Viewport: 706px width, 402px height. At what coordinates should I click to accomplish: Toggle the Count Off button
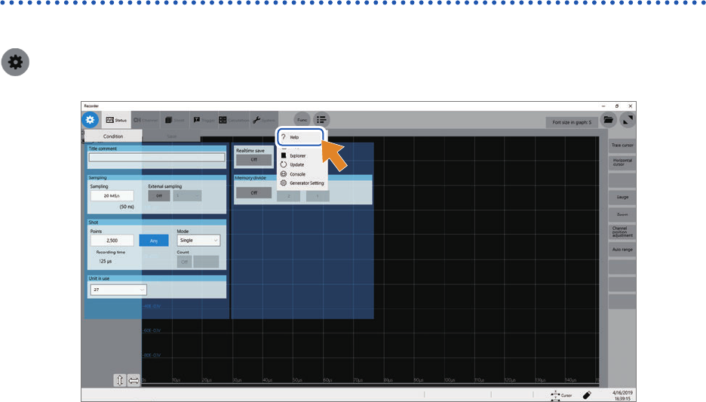point(184,262)
